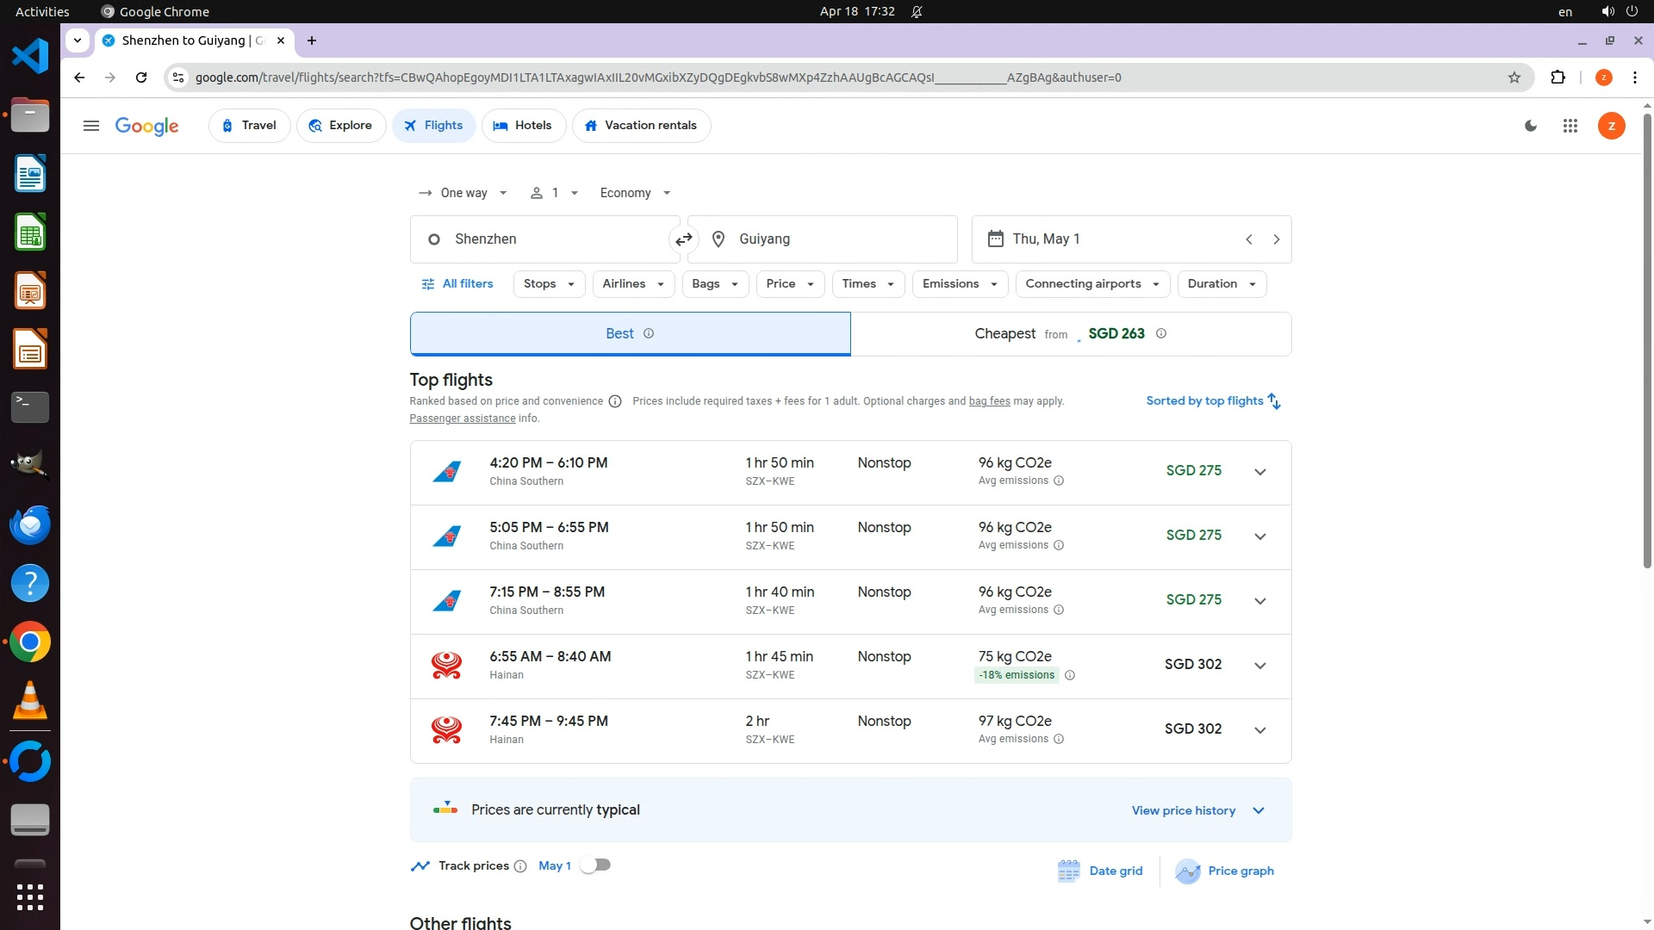Go to previous departure date
Image resolution: width=1654 pixels, height=930 pixels.
point(1248,239)
